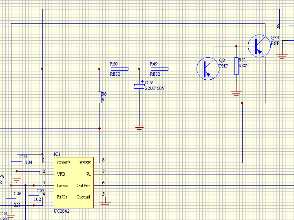The image size is (294, 220).
Task: Select the R8 vertical resistor
Action: coord(99,97)
